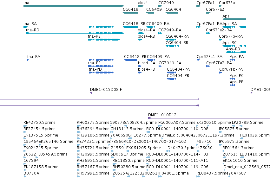270x178 pixels.
Task: Click the blos4-RA transcript label
Action: (147, 30)
